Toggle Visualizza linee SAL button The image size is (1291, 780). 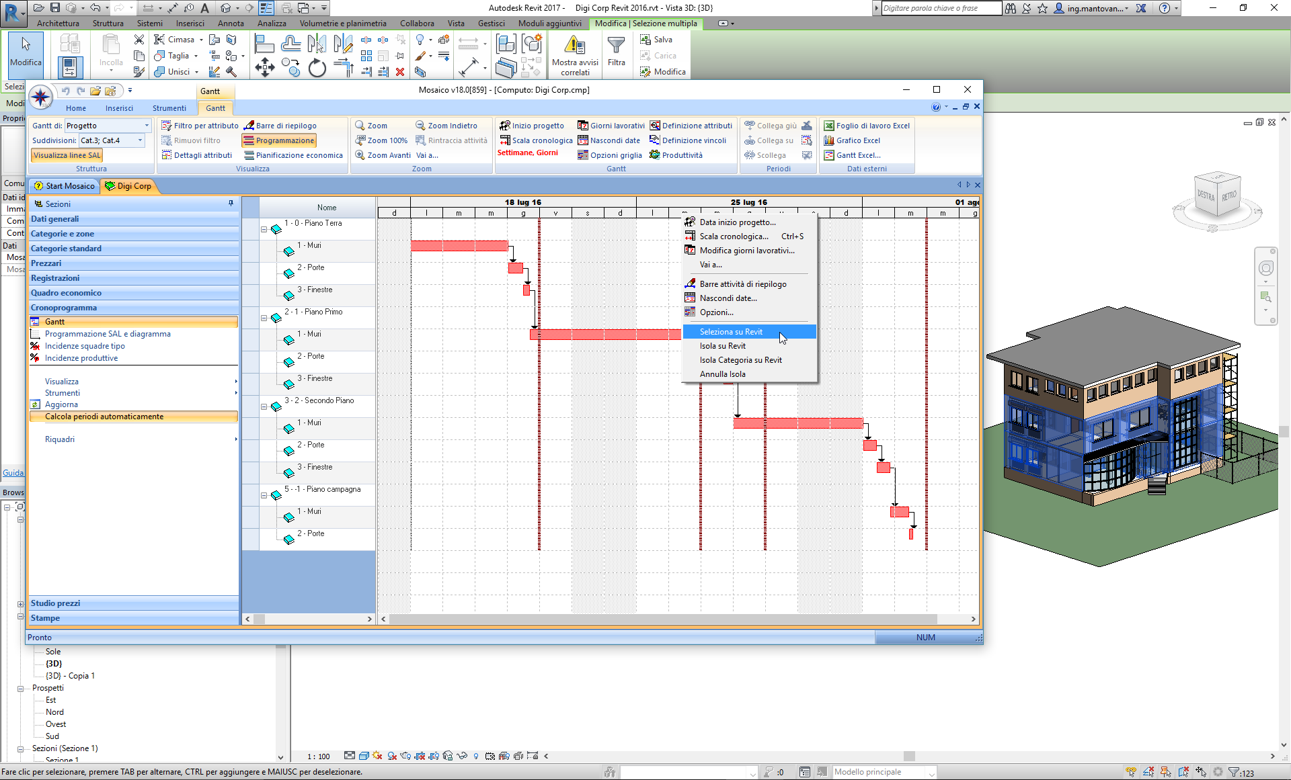tap(67, 155)
